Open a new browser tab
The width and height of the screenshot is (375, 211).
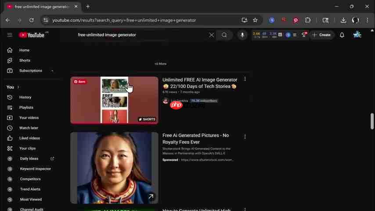pos(88,7)
